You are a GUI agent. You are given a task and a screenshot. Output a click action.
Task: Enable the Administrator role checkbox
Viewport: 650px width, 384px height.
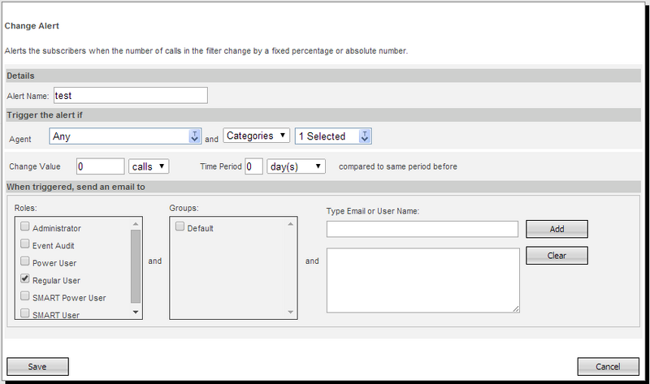click(x=25, y=227)
